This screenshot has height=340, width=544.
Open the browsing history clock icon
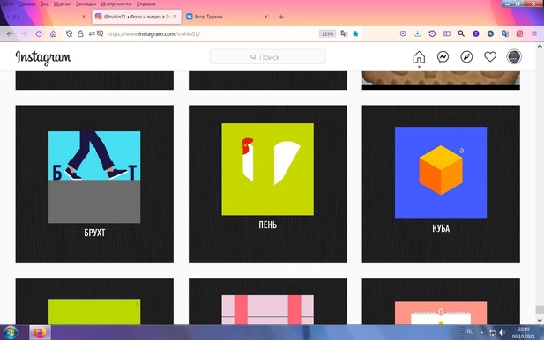tap(432, 33)
